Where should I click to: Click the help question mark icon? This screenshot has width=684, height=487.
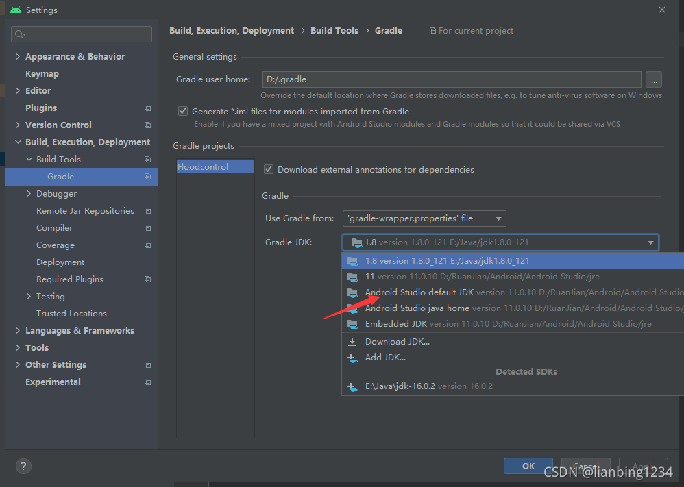coord(23,466)
